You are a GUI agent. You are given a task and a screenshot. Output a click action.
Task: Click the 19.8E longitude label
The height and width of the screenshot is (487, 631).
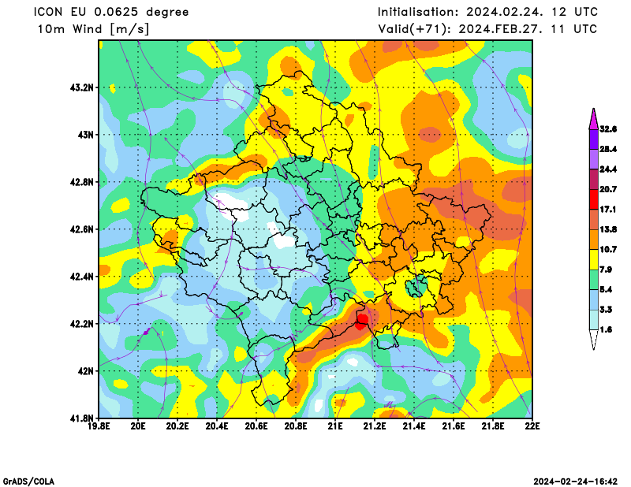pos(99,426)
